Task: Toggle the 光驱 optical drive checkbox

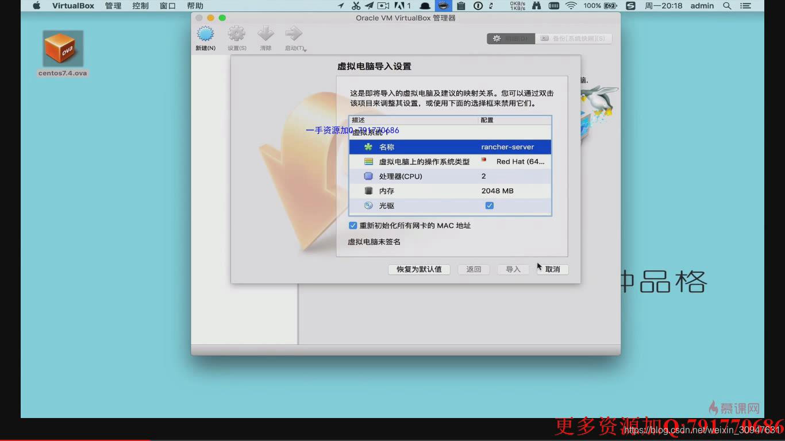Action: [489, 206]
